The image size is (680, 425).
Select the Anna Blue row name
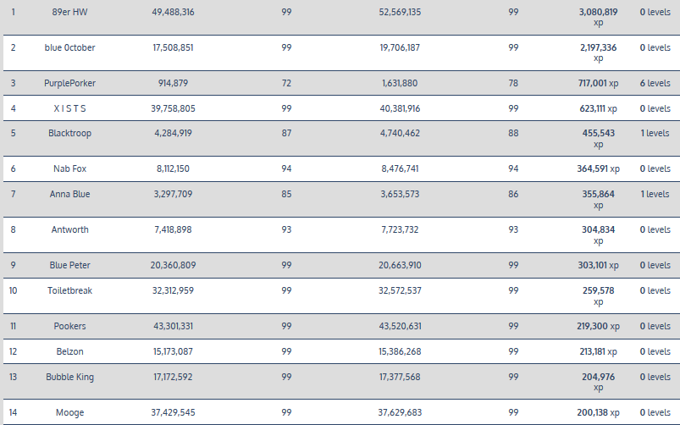(x=69, y=194)
